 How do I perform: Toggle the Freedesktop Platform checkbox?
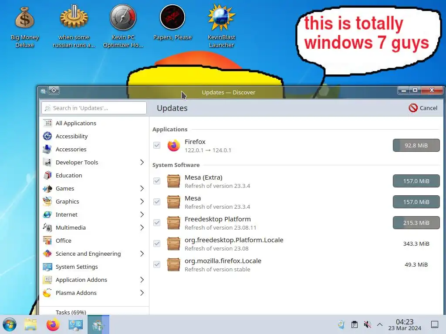point(157,223)
